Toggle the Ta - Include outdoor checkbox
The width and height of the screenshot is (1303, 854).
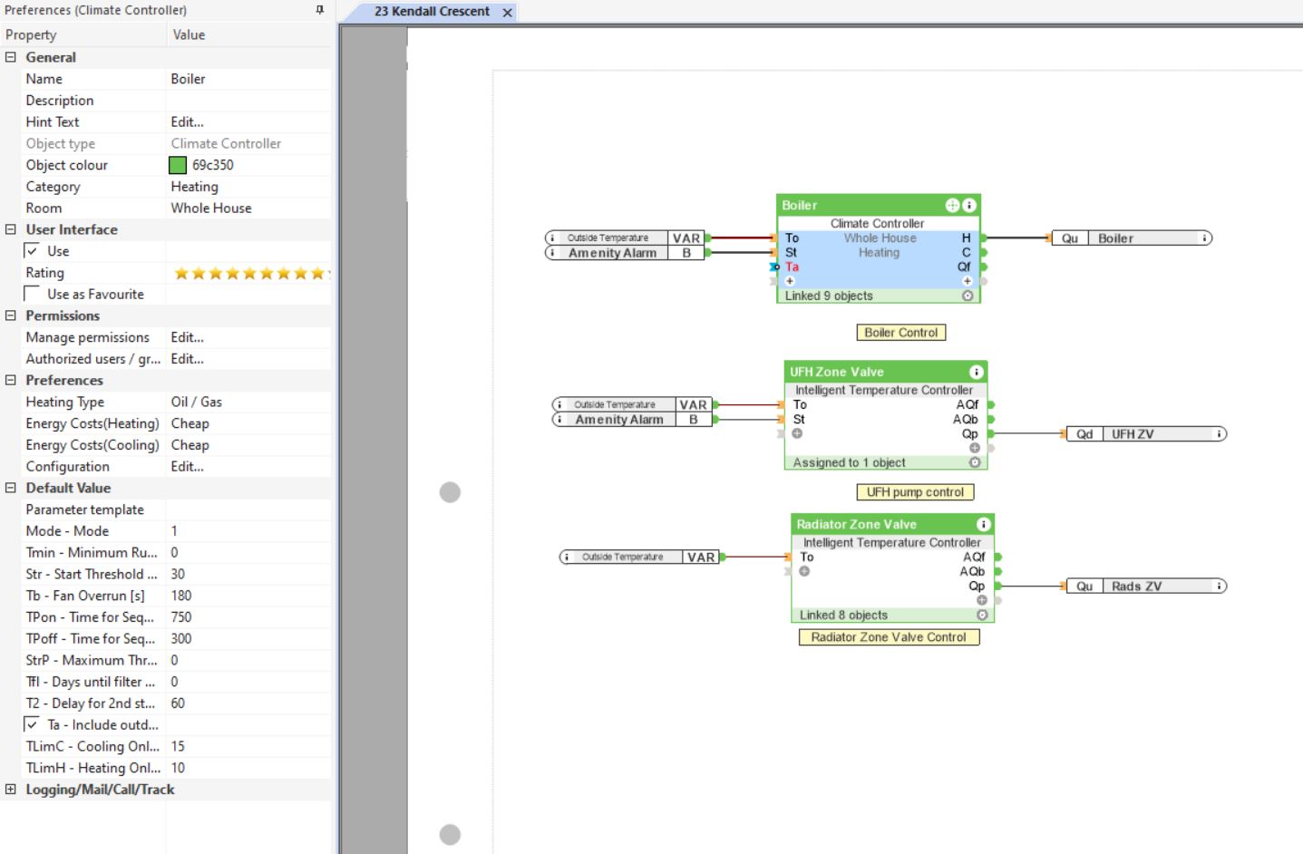(x=32, y=725)
